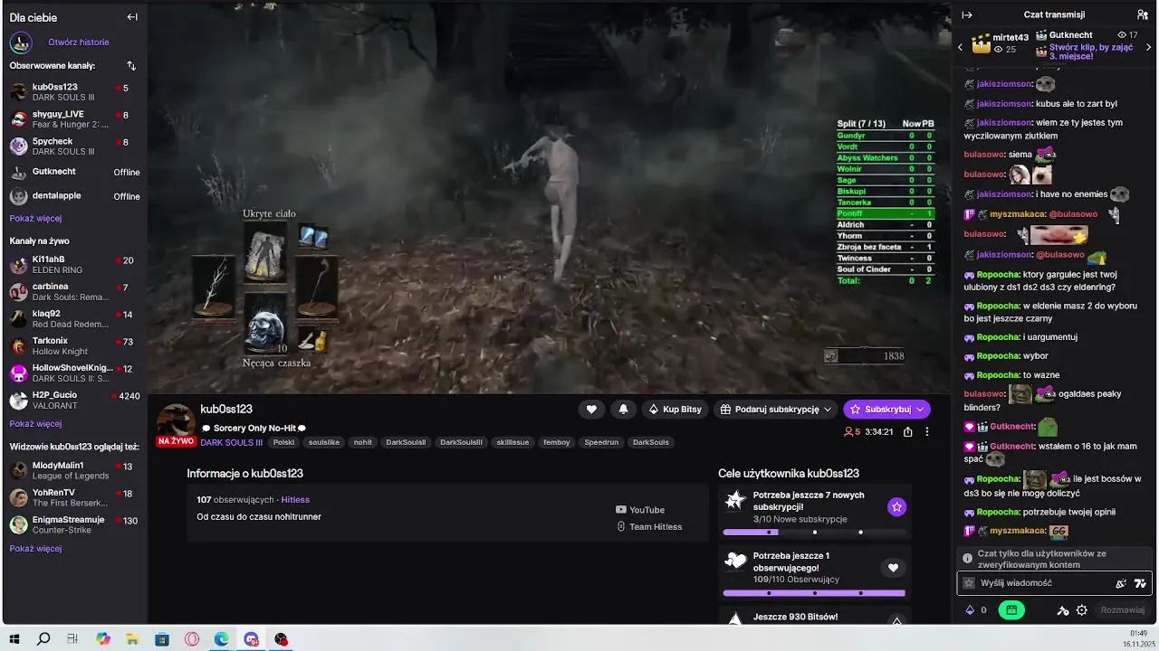1159x651 pixels.
Task: Select the femboy tag
Action: tap(557, 443)
